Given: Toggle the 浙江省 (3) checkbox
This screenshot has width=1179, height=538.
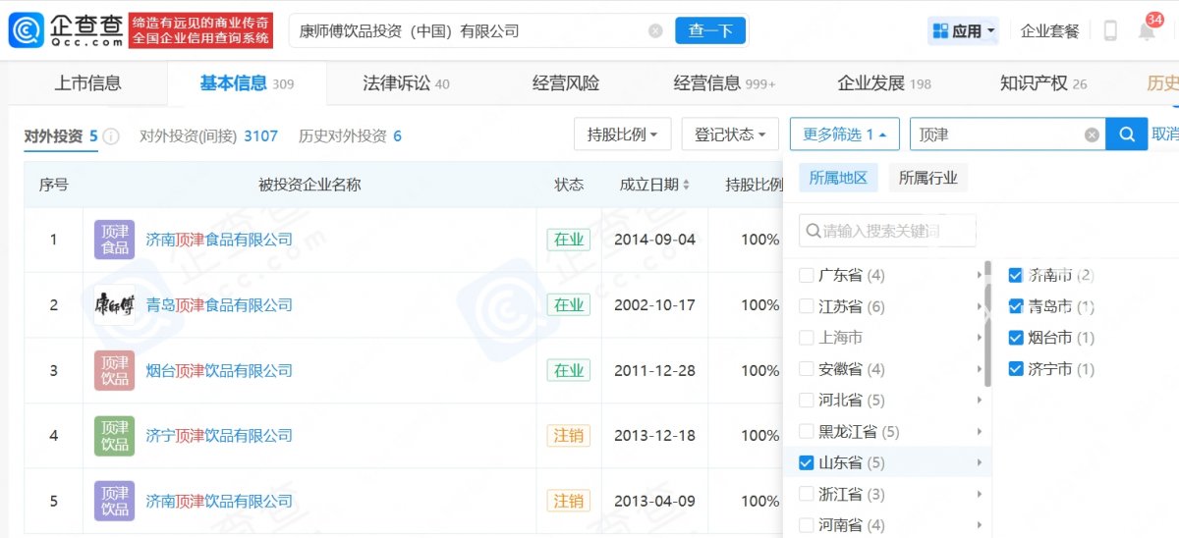Looking at the screenshot, I should click(807, 494).
